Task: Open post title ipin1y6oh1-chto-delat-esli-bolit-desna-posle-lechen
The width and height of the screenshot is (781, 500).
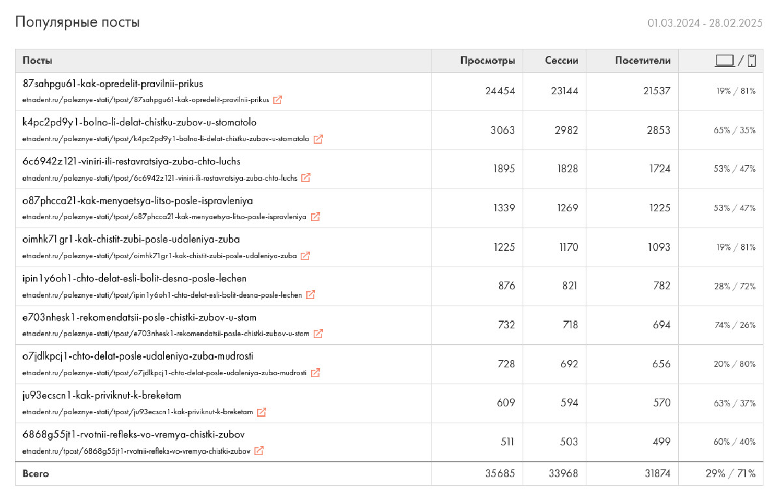Action: [x=135, y=279]
